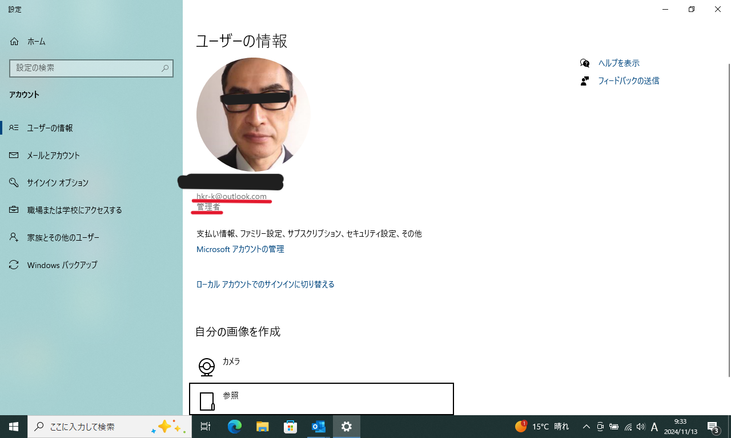
Task: Select the サインイン オプション key icon
Action: (x=14, y=182)
